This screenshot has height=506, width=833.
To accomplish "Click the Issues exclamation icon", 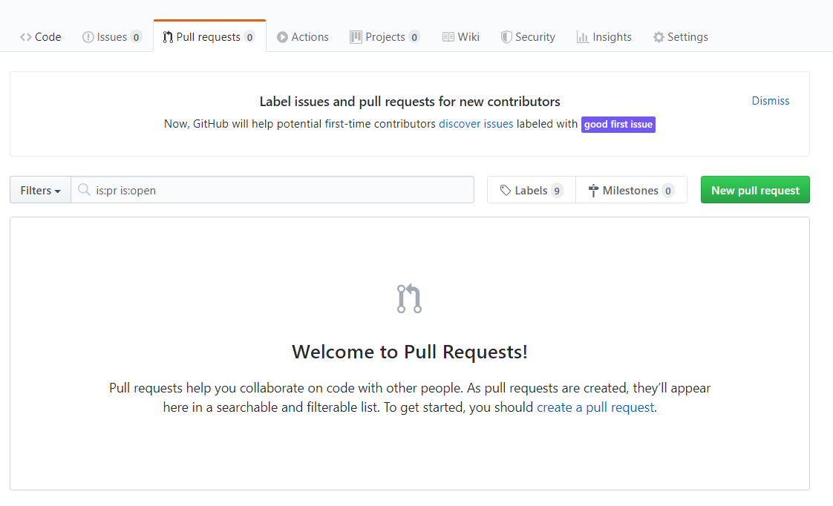I will tap(88, 37).
